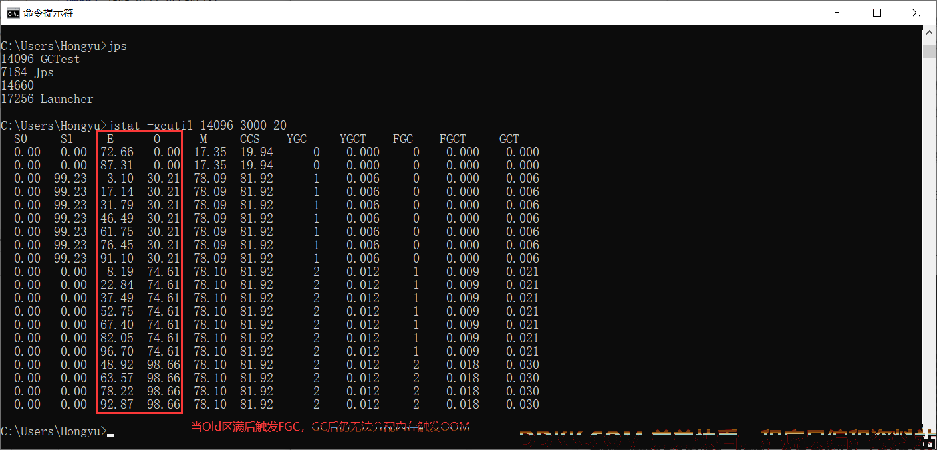
Task: Open the Command Prompt title bar icon menu
Action: [x=13, y=13]
